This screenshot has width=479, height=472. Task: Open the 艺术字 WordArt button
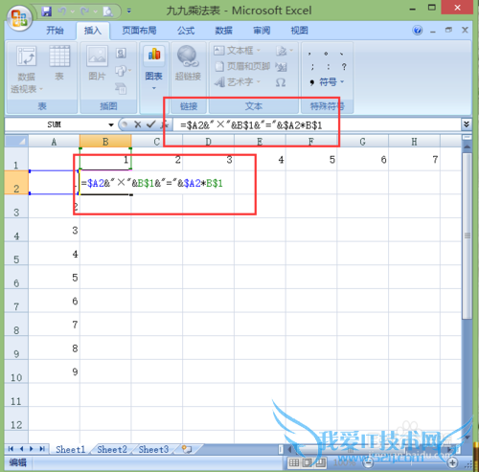[237, 82]
